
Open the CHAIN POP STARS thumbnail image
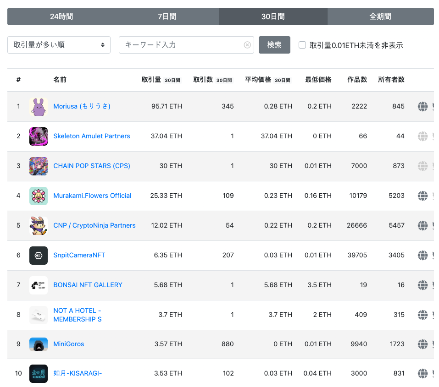[39, 166]
